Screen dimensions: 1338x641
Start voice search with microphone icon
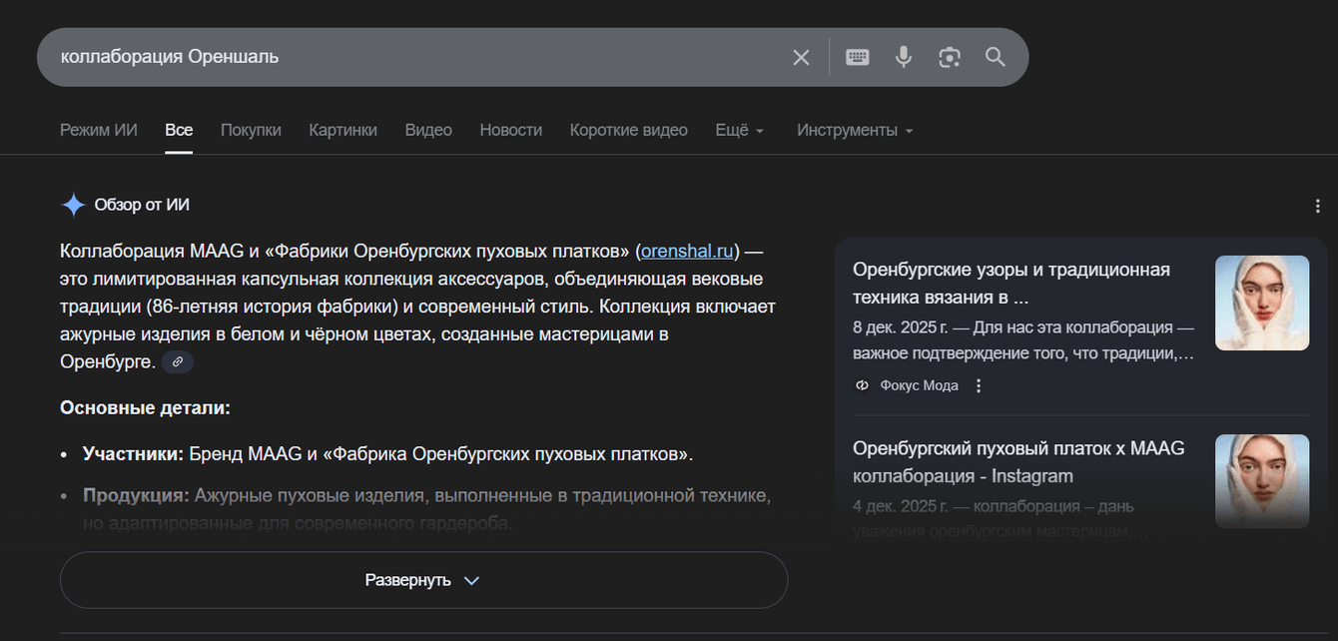904,57
